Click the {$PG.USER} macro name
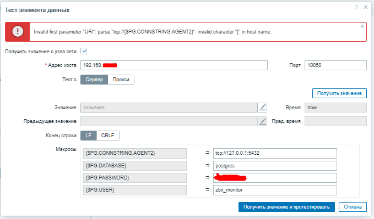This screenshot has height=219, width=374. coord(135,190)
